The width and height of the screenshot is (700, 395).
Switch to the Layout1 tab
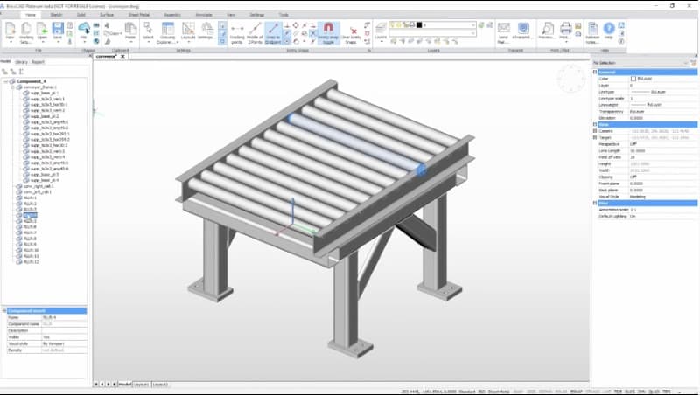tap(142, 384)
